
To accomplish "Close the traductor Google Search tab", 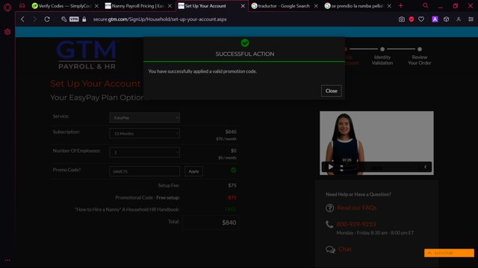I will coord(316,6).
